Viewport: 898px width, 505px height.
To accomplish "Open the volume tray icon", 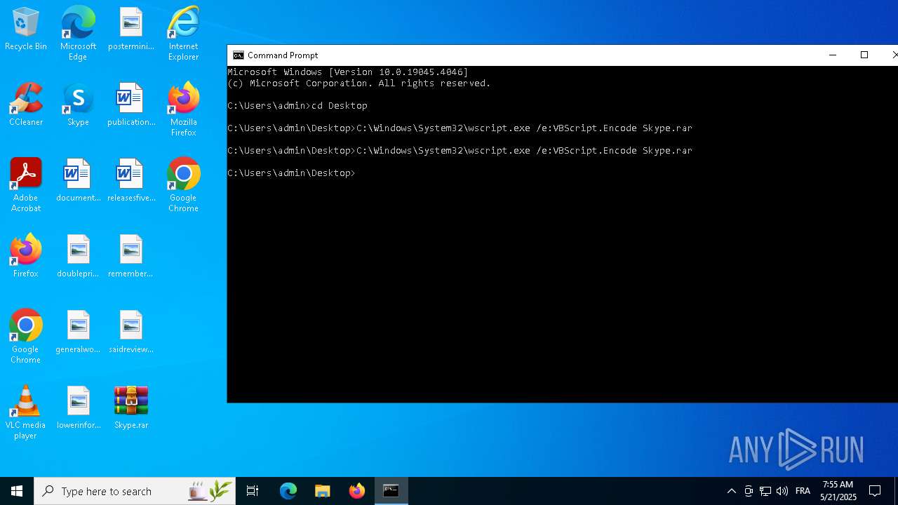I will point(782,491).
